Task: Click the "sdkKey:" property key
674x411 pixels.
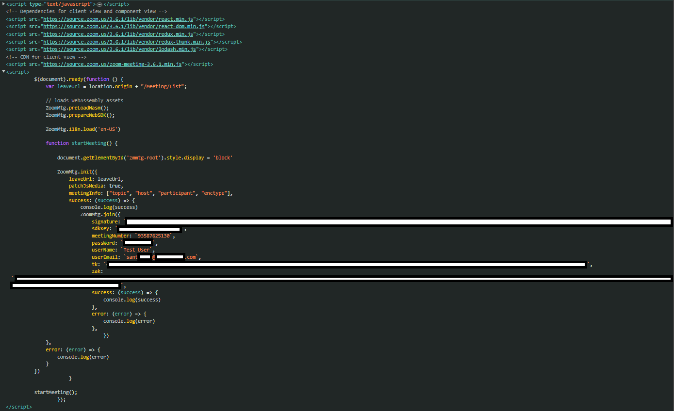Action: click(x=102, y=229)
